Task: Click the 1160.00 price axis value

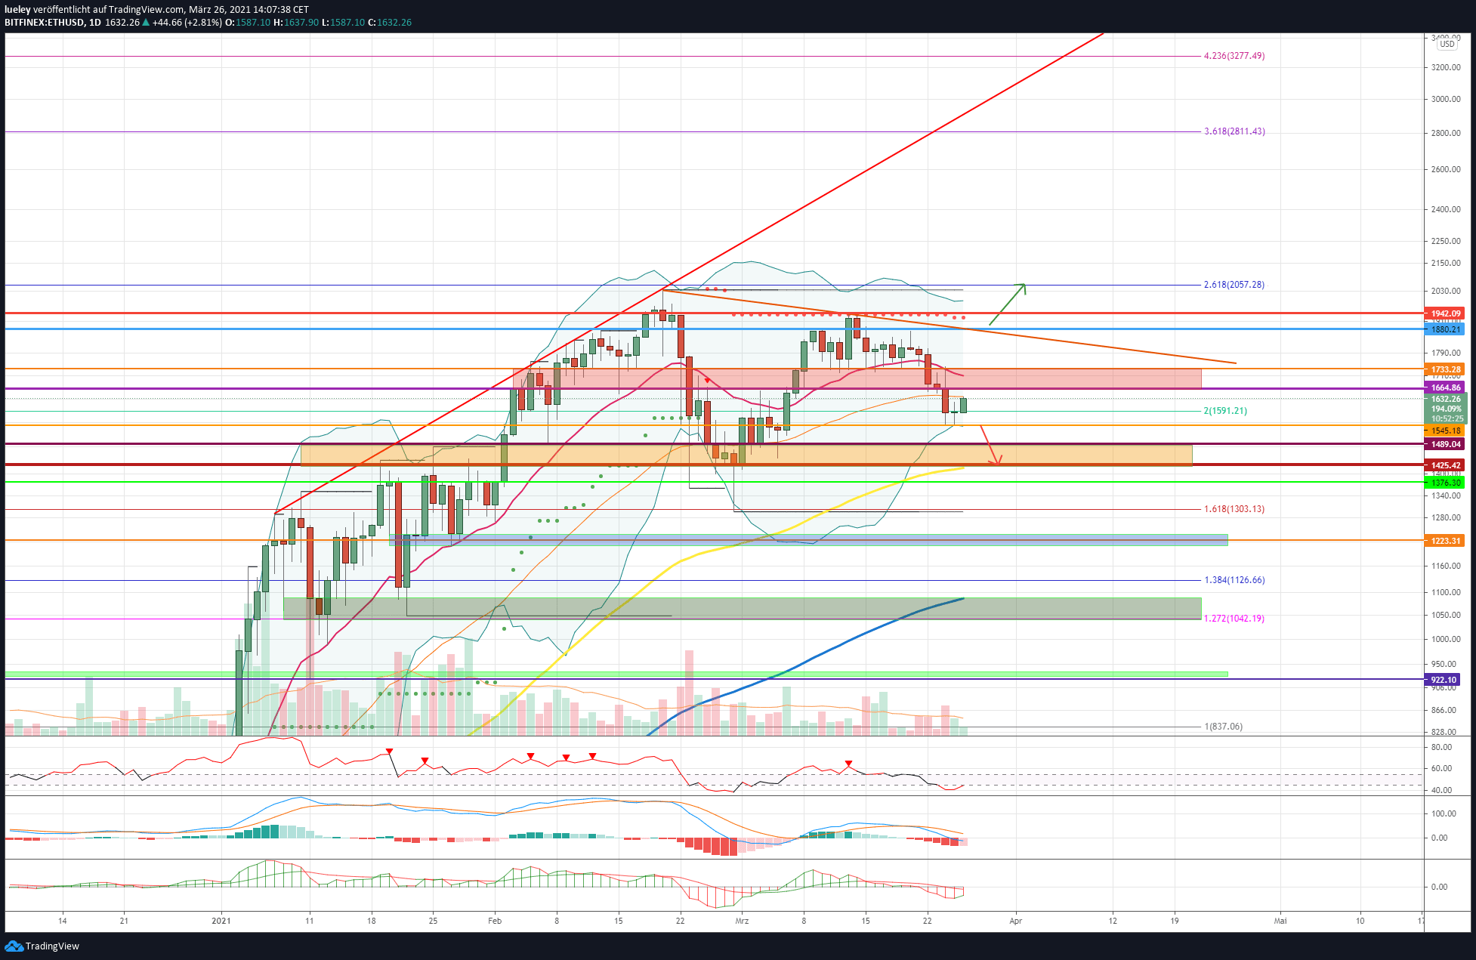Action: tap(1446, 566)
